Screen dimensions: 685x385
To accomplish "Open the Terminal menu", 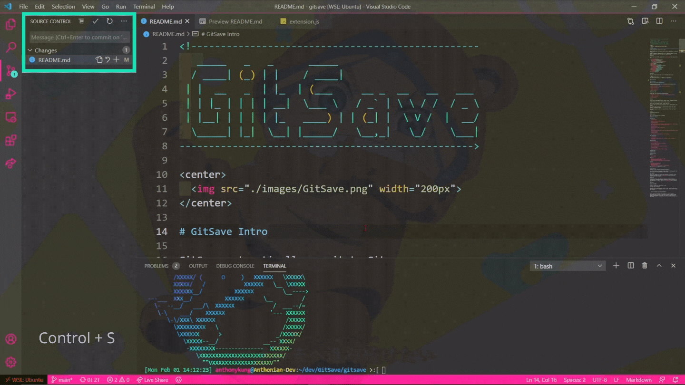I will [144, 7].
